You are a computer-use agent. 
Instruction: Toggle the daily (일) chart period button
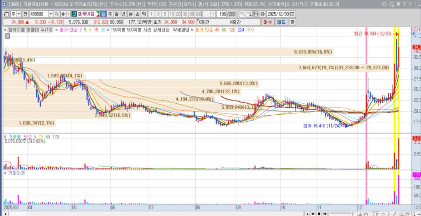tap(103, 14)
